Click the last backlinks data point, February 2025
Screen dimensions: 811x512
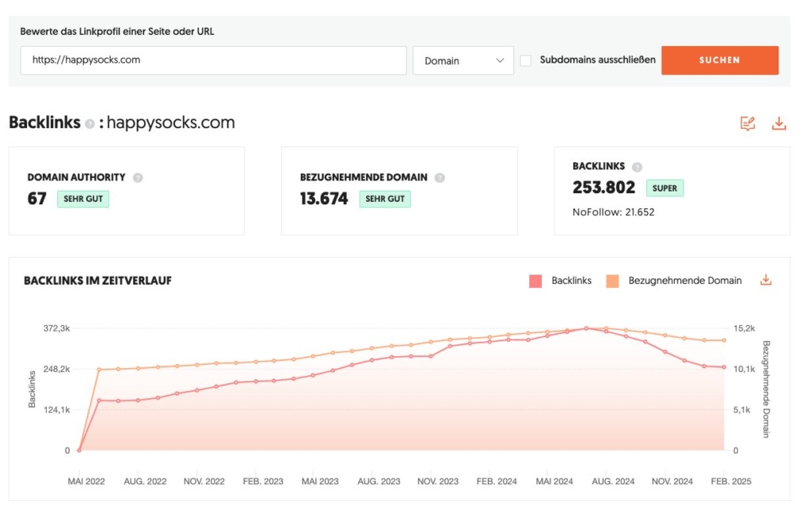[x=724, y=367]
